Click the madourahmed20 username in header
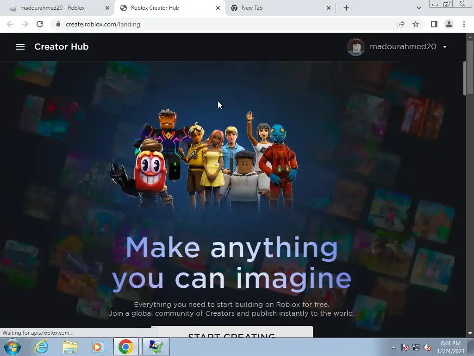The width and height of the screenshot is (474, 356). pos(403,47)
